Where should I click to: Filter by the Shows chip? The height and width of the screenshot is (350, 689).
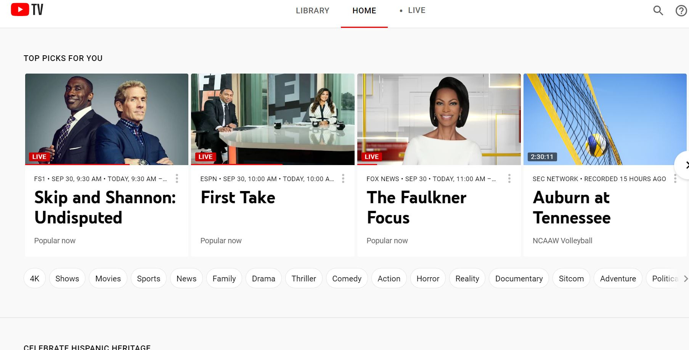67,278
